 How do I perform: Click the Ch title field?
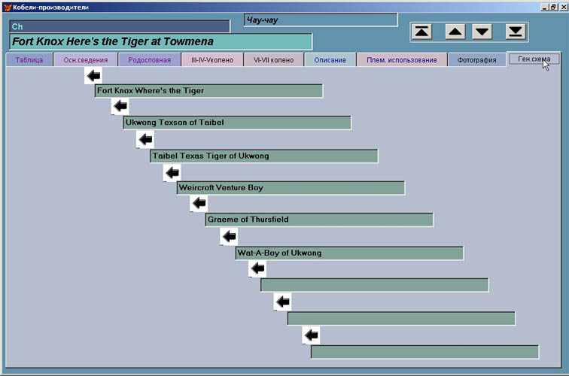(120, 26)
